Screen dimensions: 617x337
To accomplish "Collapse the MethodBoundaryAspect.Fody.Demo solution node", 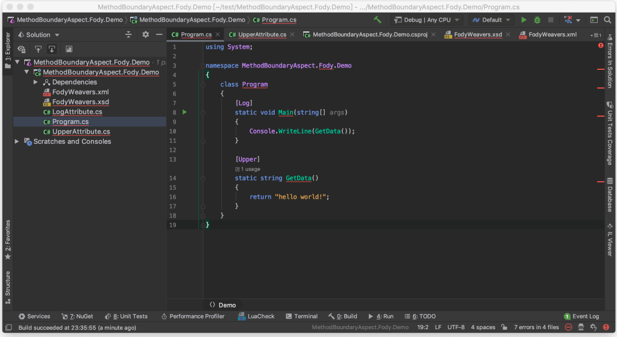I will click(x=17, y=62).
